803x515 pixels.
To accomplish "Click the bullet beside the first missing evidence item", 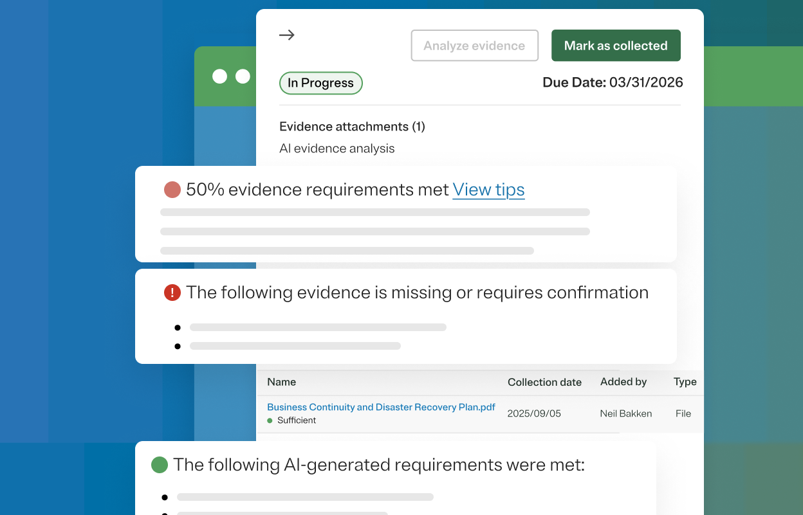I will (x=178, y=327).
